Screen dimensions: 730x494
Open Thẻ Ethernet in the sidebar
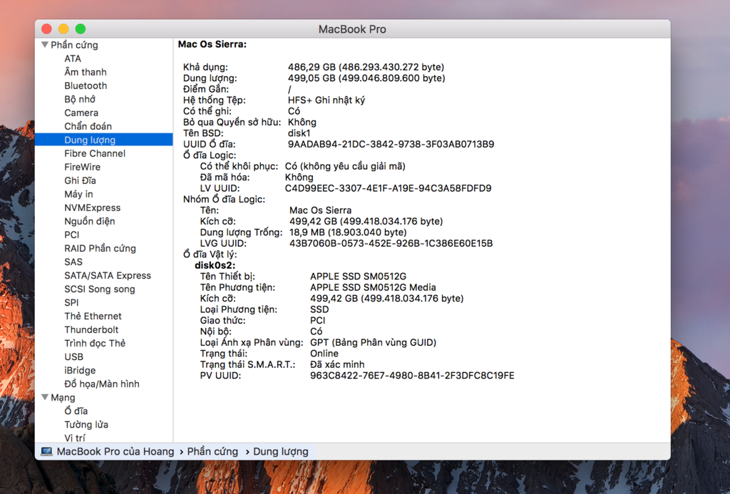(x=93, y=316)
